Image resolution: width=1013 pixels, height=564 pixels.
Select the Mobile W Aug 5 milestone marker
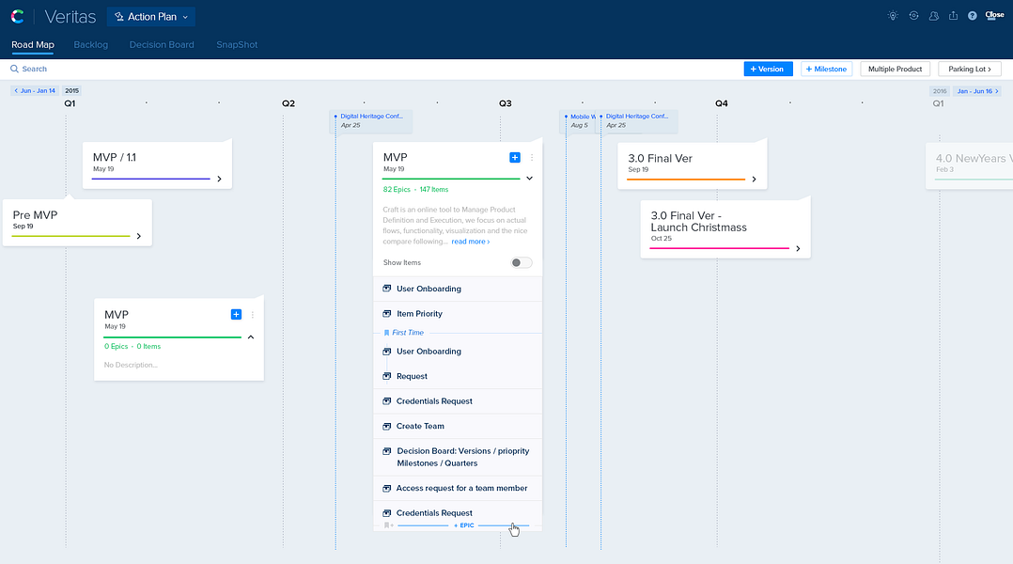[580, 121]
